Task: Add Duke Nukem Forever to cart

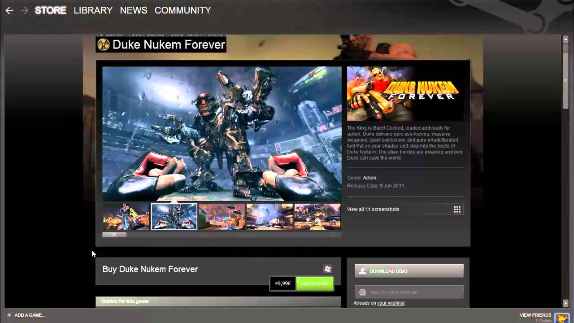Action: pyautogui.click(x=315, y=284)
